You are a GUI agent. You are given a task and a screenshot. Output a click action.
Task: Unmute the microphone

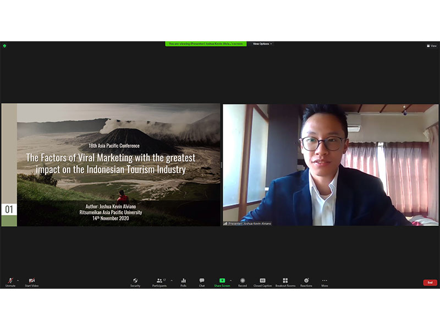pos(10,282)
